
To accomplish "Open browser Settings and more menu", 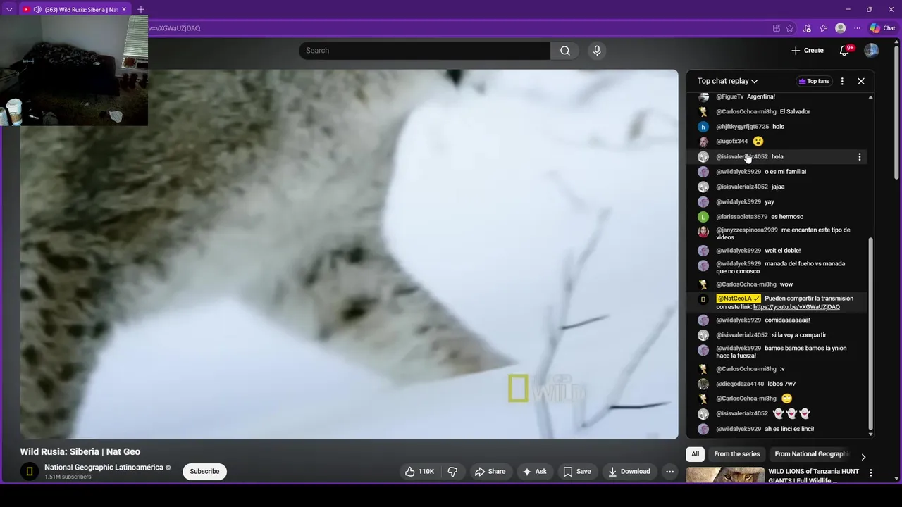I will point(857,28).
